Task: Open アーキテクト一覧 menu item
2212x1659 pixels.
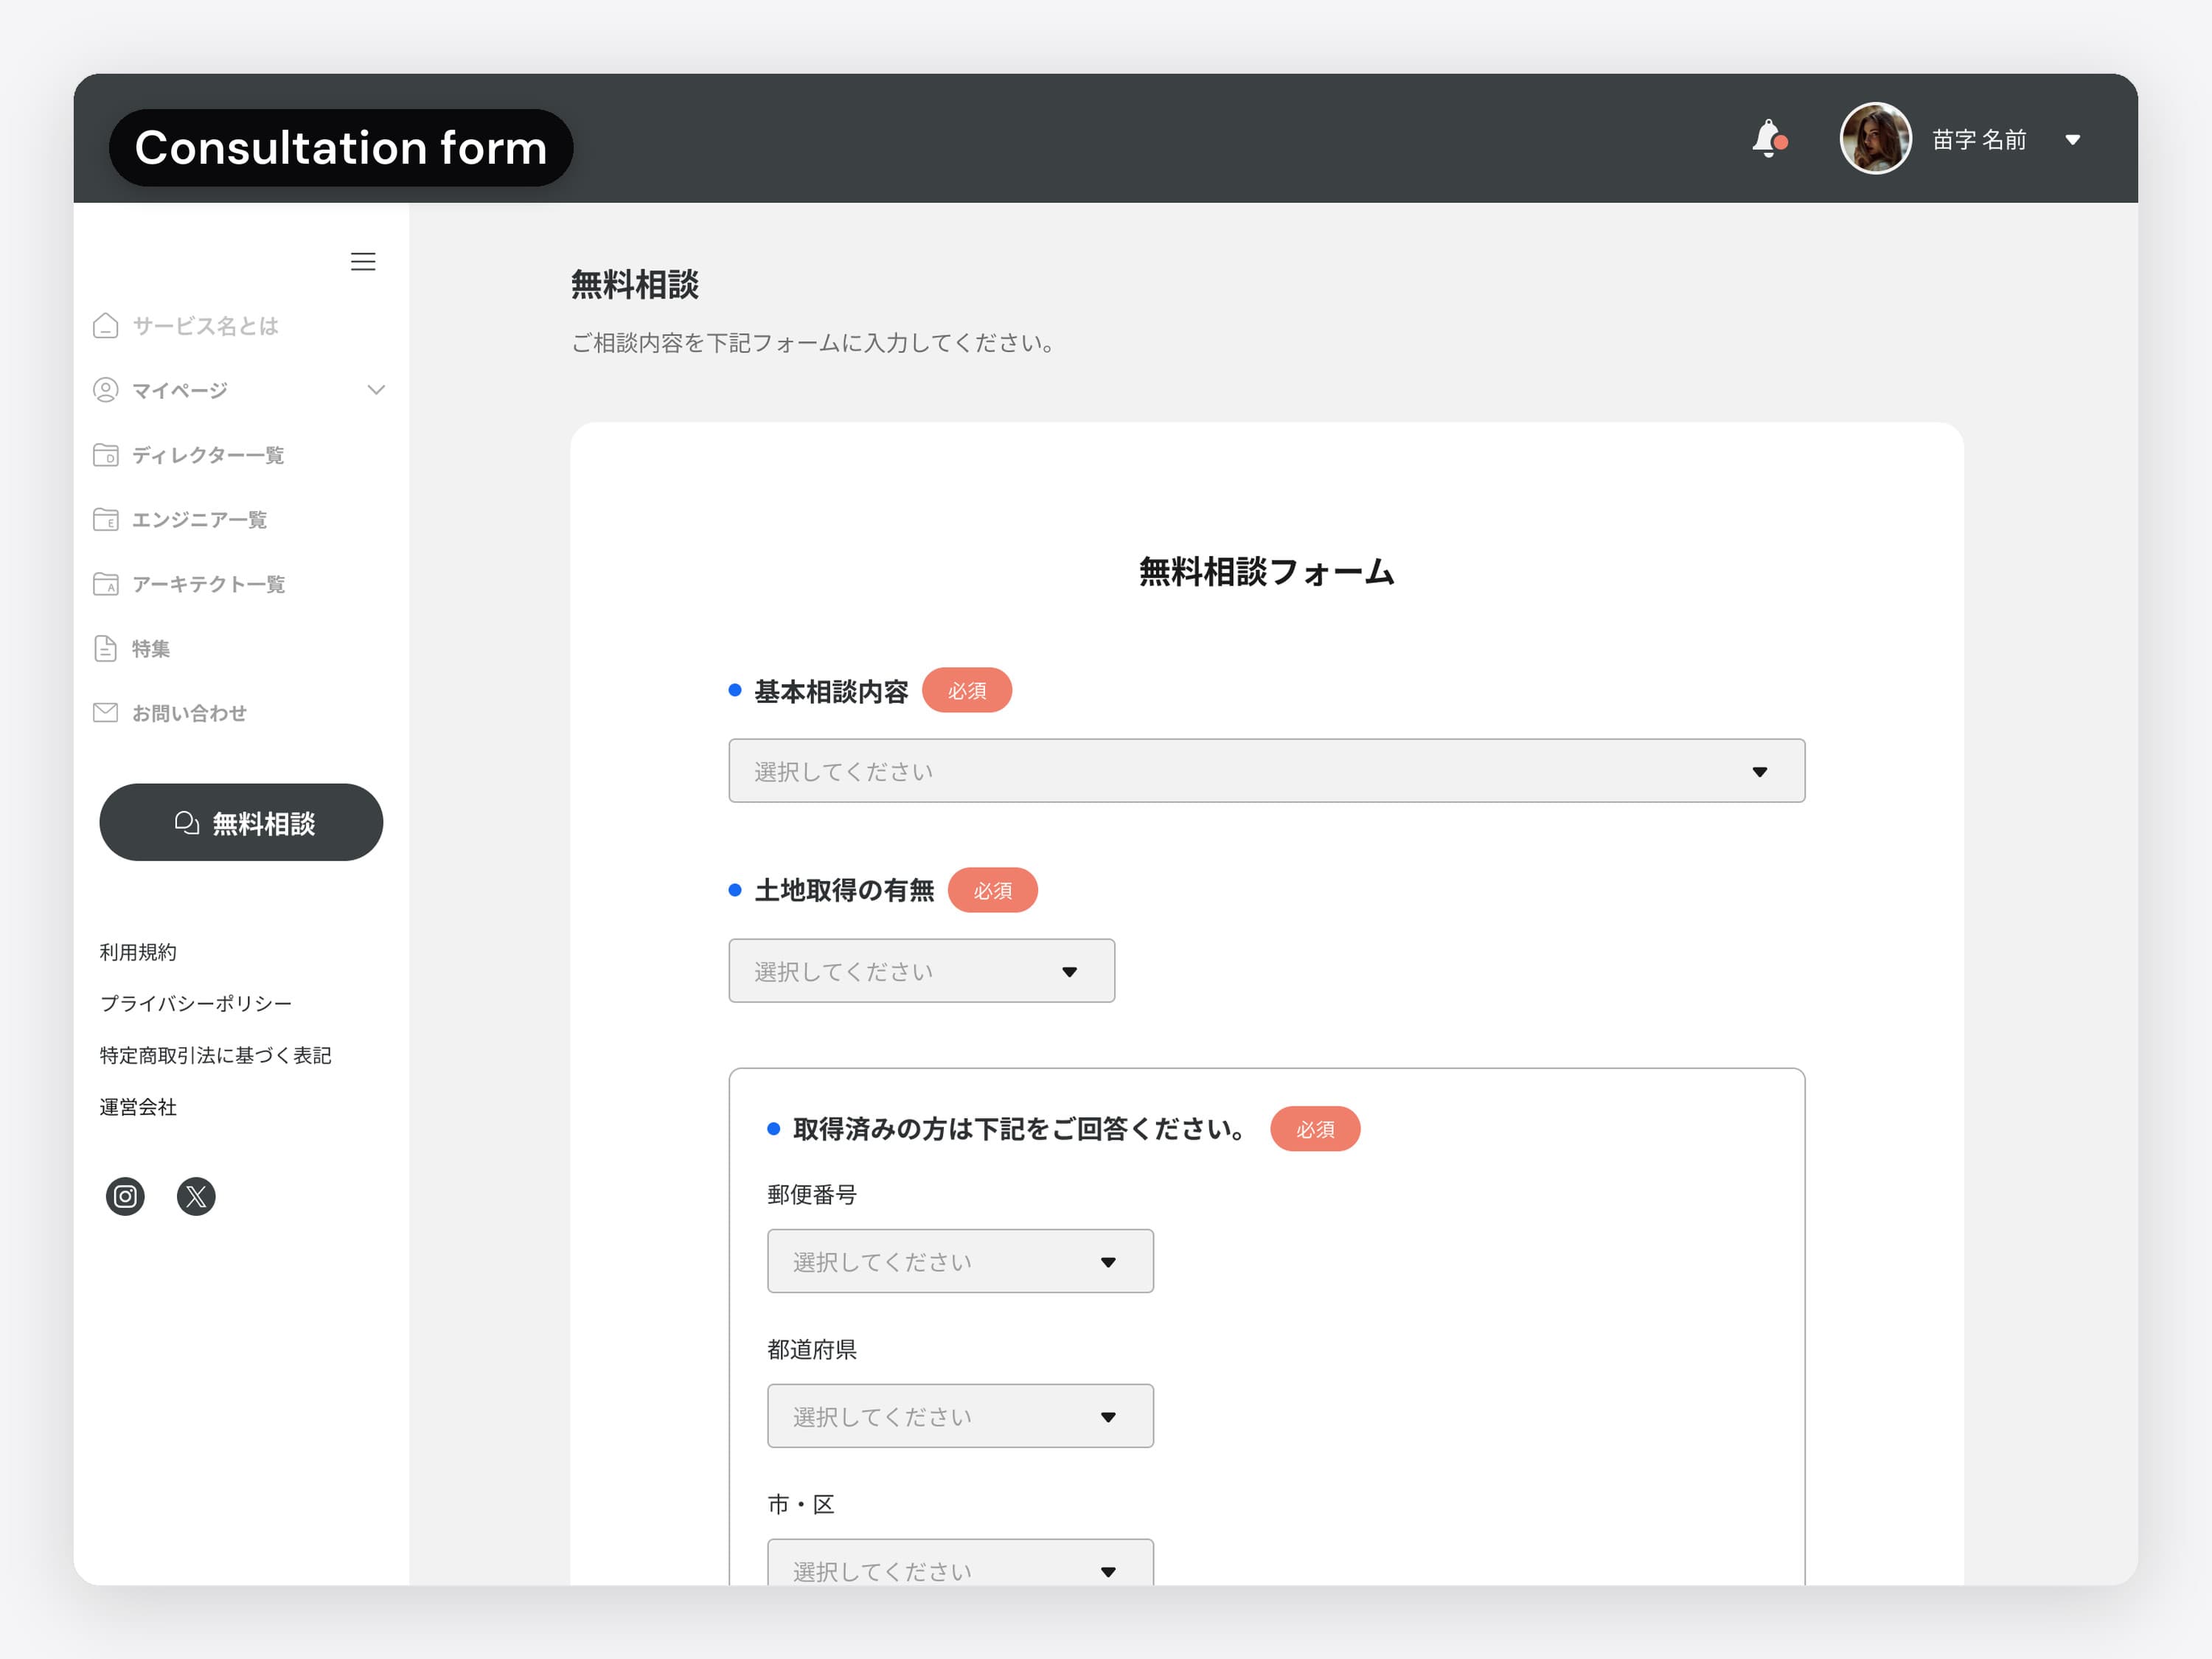Action: click(208, 584)
